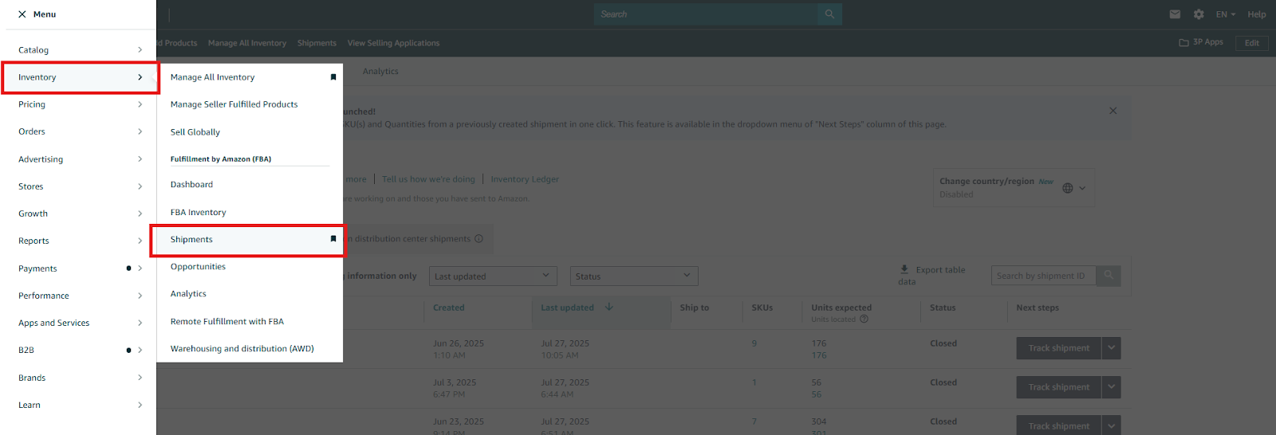1276x435 pixels.
Task: Open the Inventory Ledger link
Action: tap(525, 179)
